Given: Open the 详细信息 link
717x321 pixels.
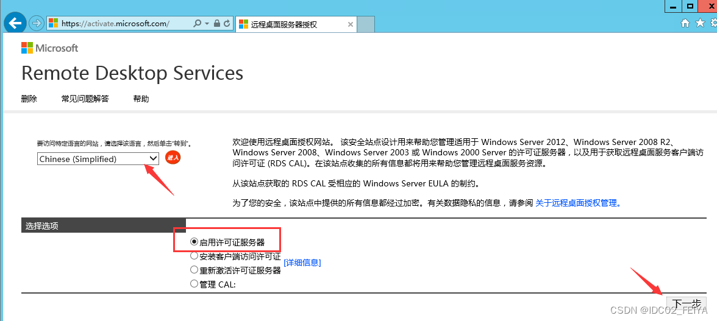Looking at the screenshot, I should pyautogui.click(x=302, y=263).
